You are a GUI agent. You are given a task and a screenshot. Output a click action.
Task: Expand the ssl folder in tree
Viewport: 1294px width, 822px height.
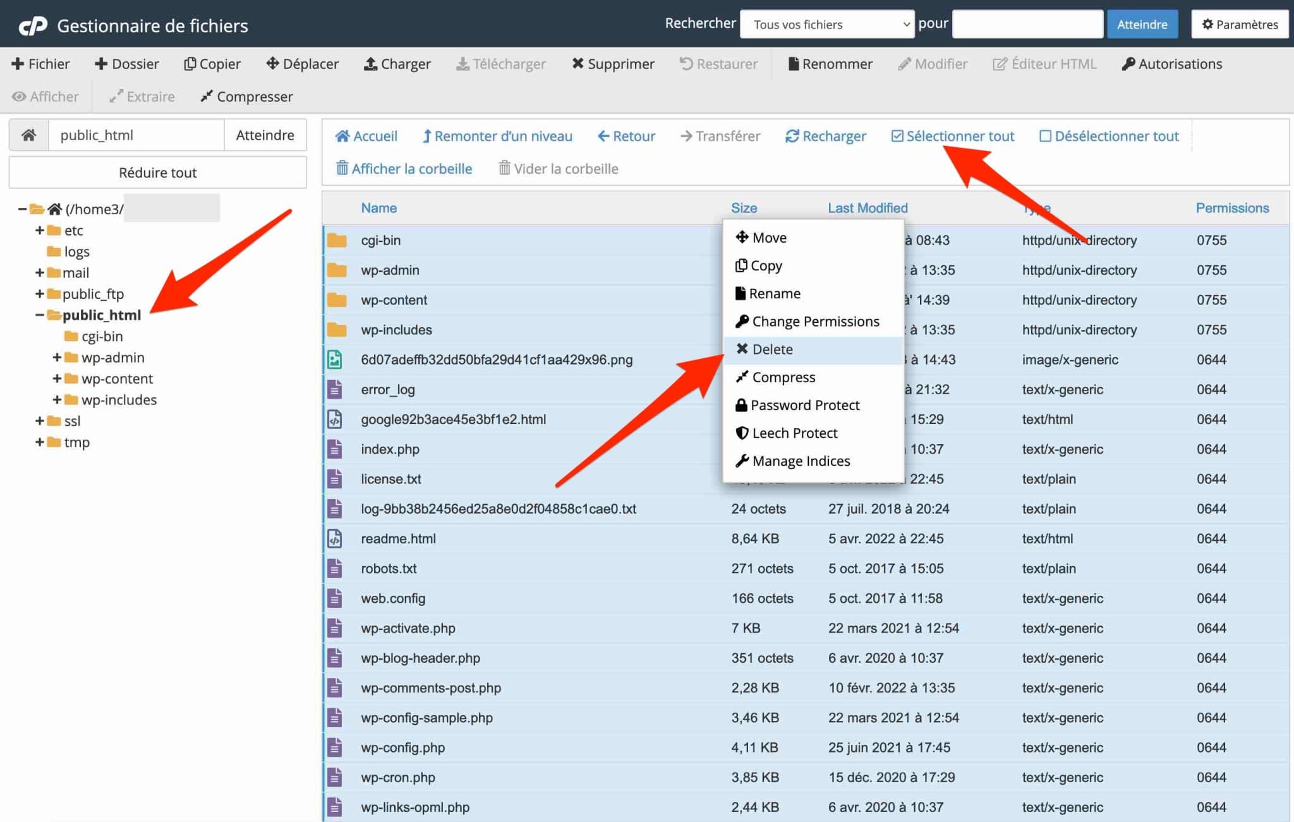pos(39,421)
